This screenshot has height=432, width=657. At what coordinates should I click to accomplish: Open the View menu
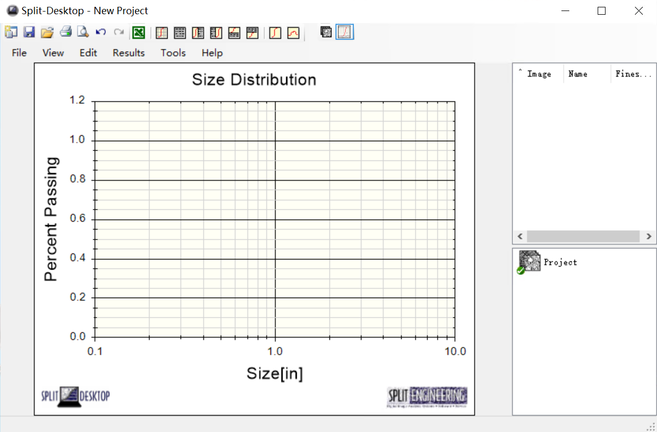(x=53, y=53)
